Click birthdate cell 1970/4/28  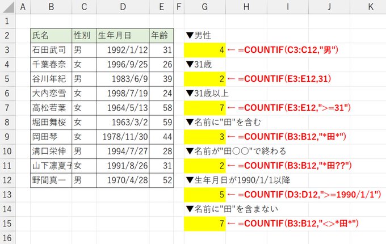click(x=123, y=180)
